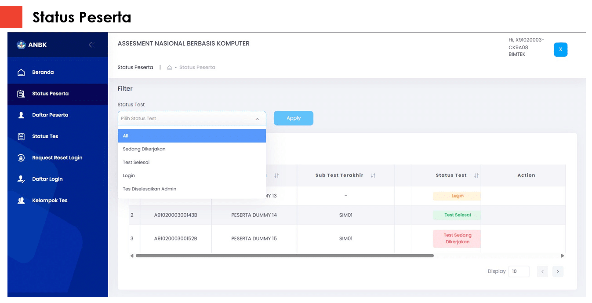Choose Sedang Dikerjakan option
592x303 pixels.
click(192, 149)
